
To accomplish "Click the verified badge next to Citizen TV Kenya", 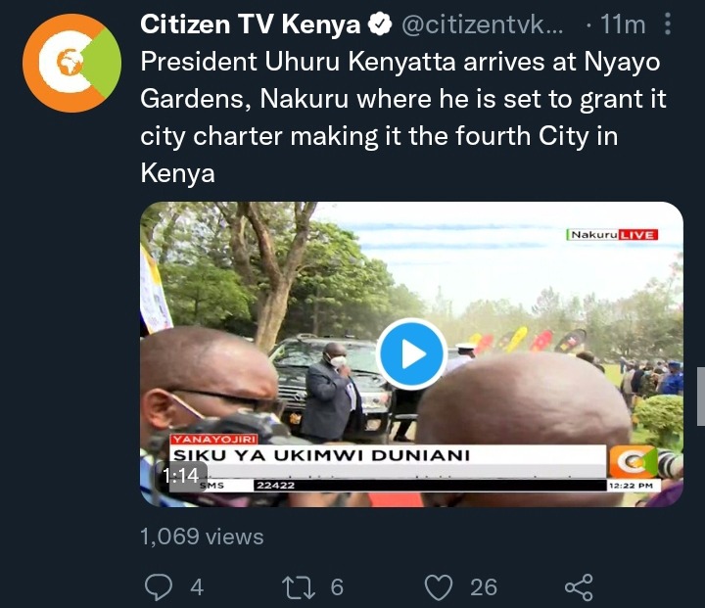I will point(380,24).
